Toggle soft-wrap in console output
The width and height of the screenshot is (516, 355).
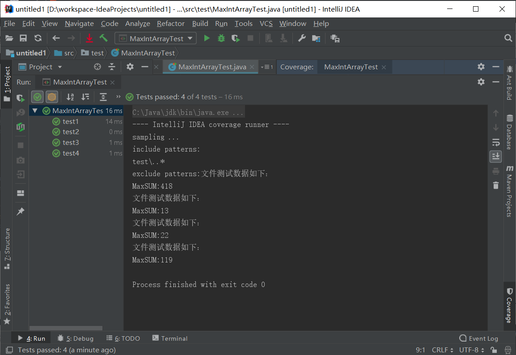(496, 142)
